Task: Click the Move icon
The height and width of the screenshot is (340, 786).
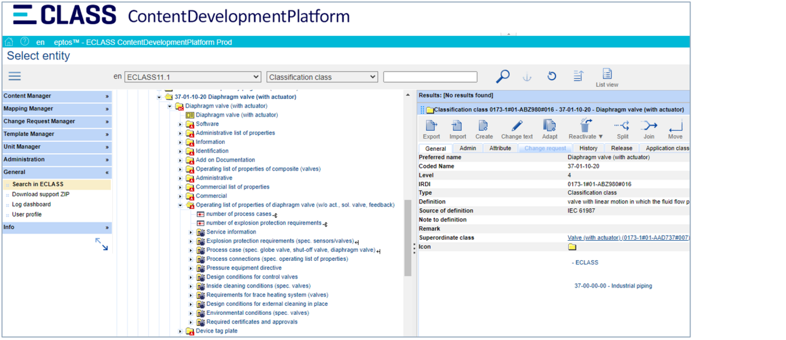Action: [x=675, y=126]
